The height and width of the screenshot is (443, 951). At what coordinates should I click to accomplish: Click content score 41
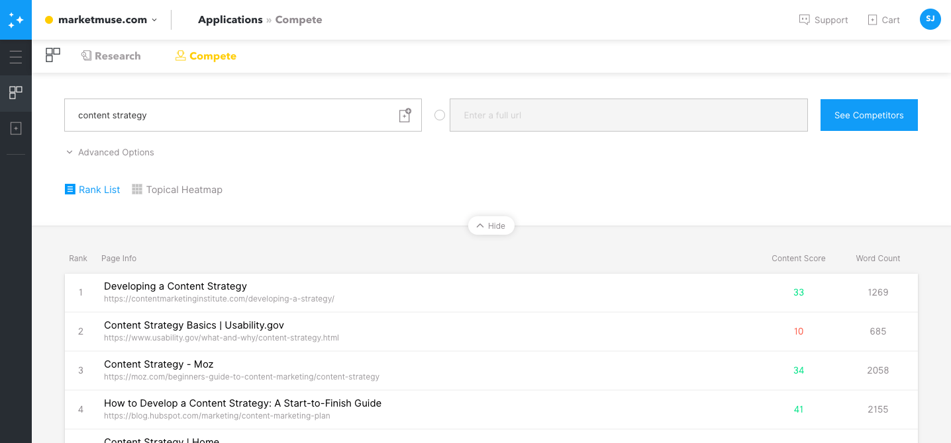tap(799, 409)
